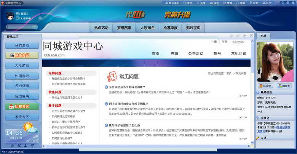Screen dimensions: 297x154
Task: Open 钱包 wallet from the top toolbar
Action: (214, 3)
